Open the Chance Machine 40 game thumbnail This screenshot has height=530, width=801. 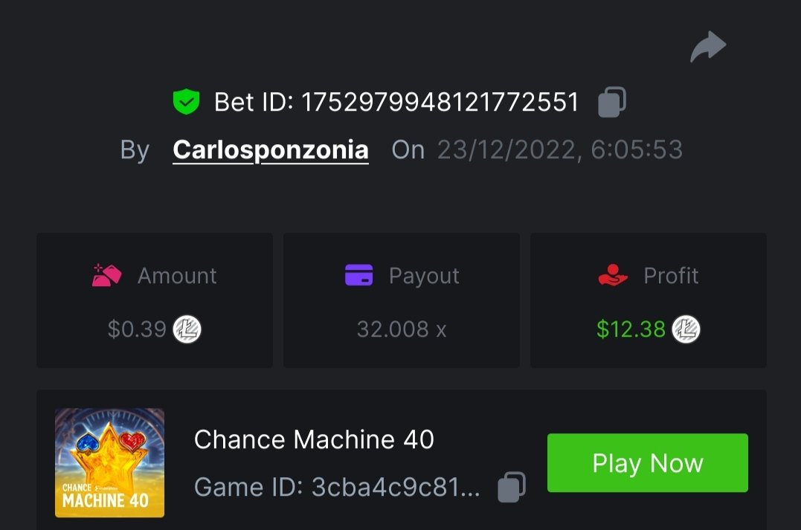click(110, 462)
